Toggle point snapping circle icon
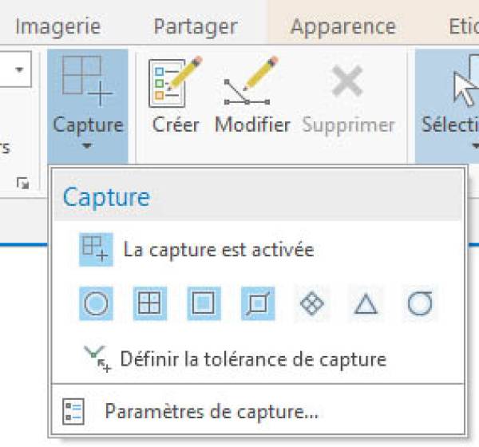The image size is (479, 447). [x=96, y=304]
